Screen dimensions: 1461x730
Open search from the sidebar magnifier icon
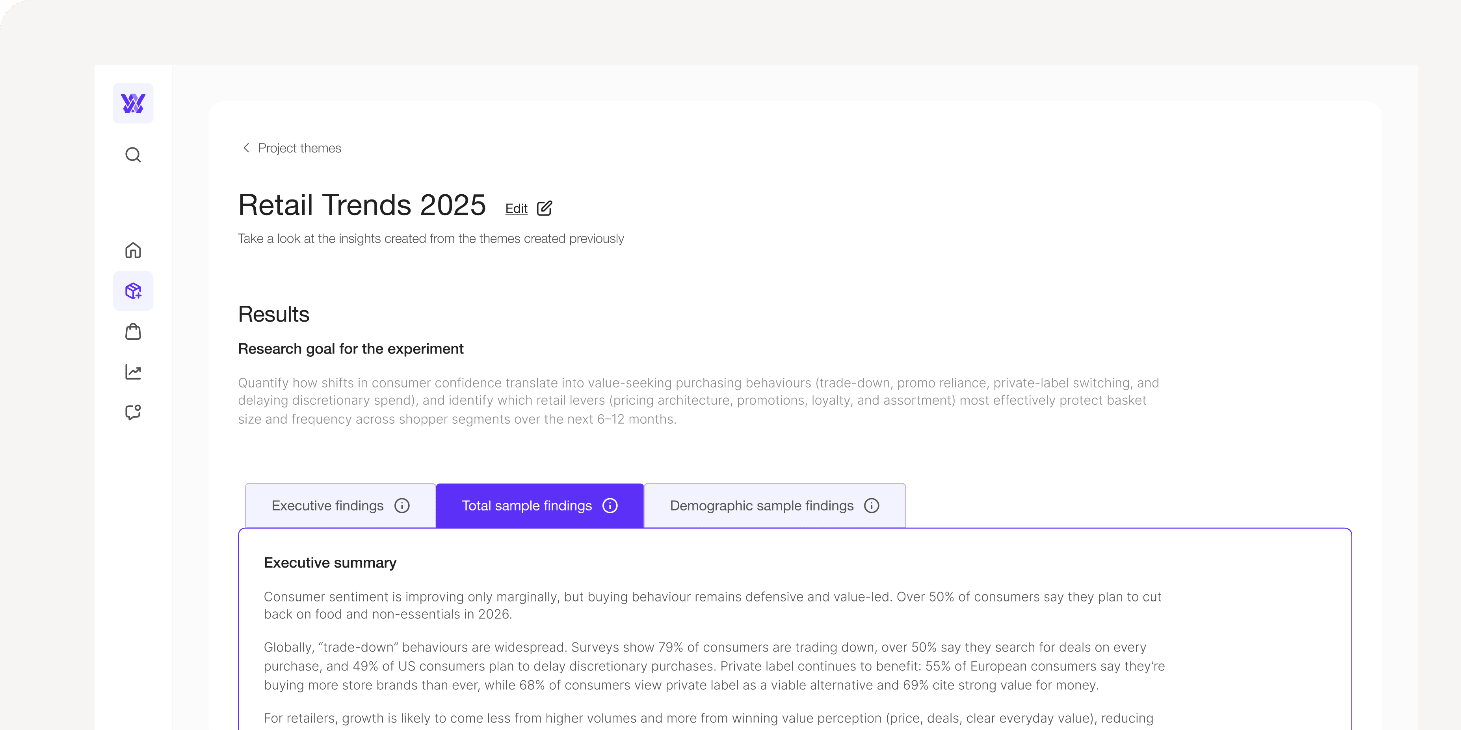[133, 155]
